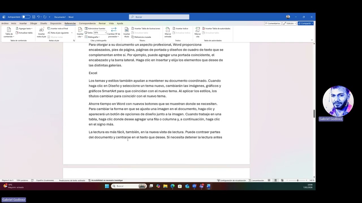Click Nota al pie siguiente
The width and height of the screenshot is (362, 203).
point(58,33)
